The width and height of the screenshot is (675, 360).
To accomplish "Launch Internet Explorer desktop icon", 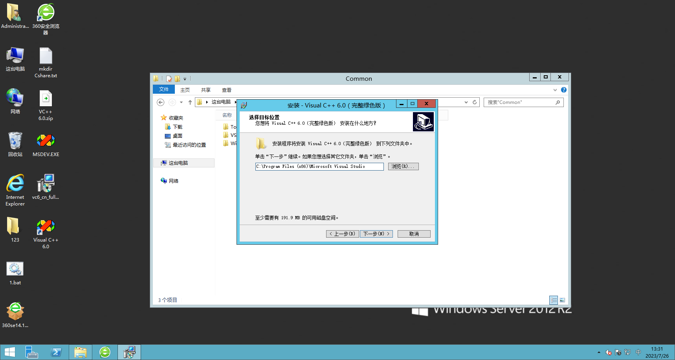I will coord(15,190).
